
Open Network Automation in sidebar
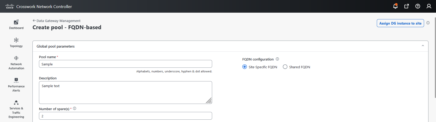pyautogui.click(x=16, y=63)
